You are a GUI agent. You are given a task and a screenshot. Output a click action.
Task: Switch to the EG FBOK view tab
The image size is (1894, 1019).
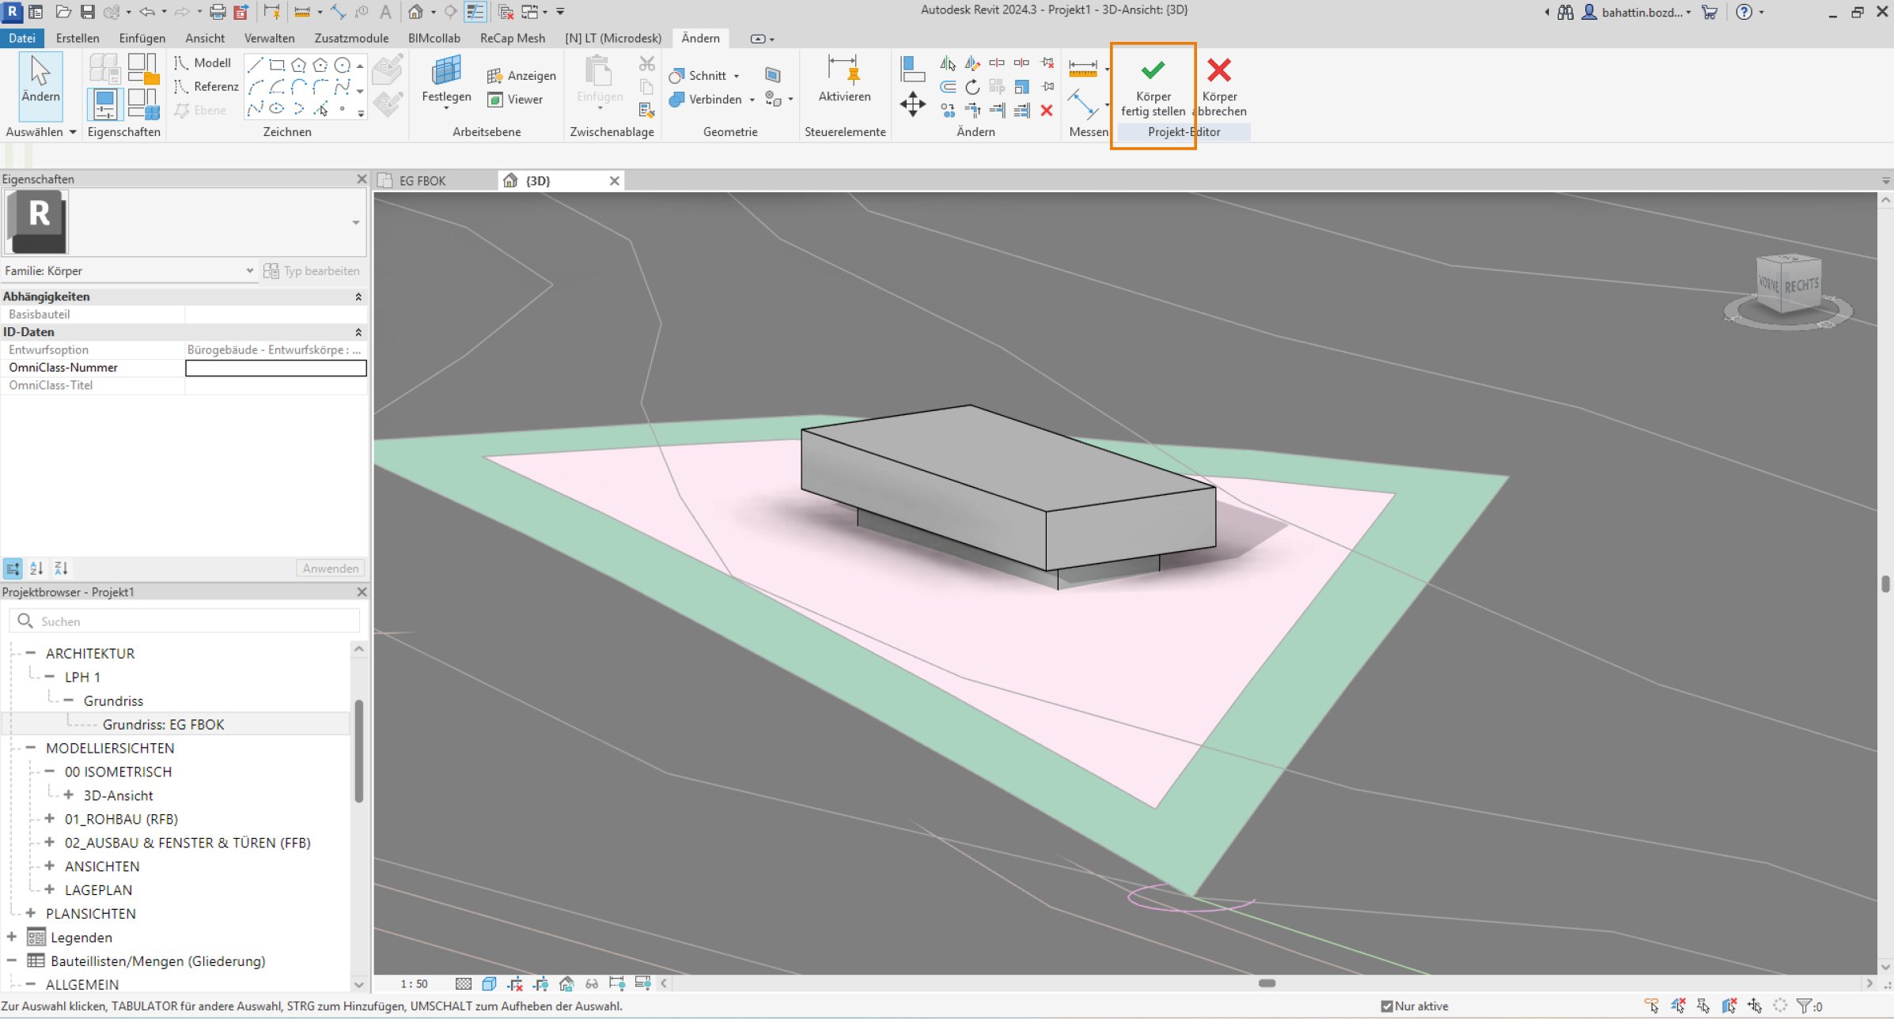[x=422, y=181]
